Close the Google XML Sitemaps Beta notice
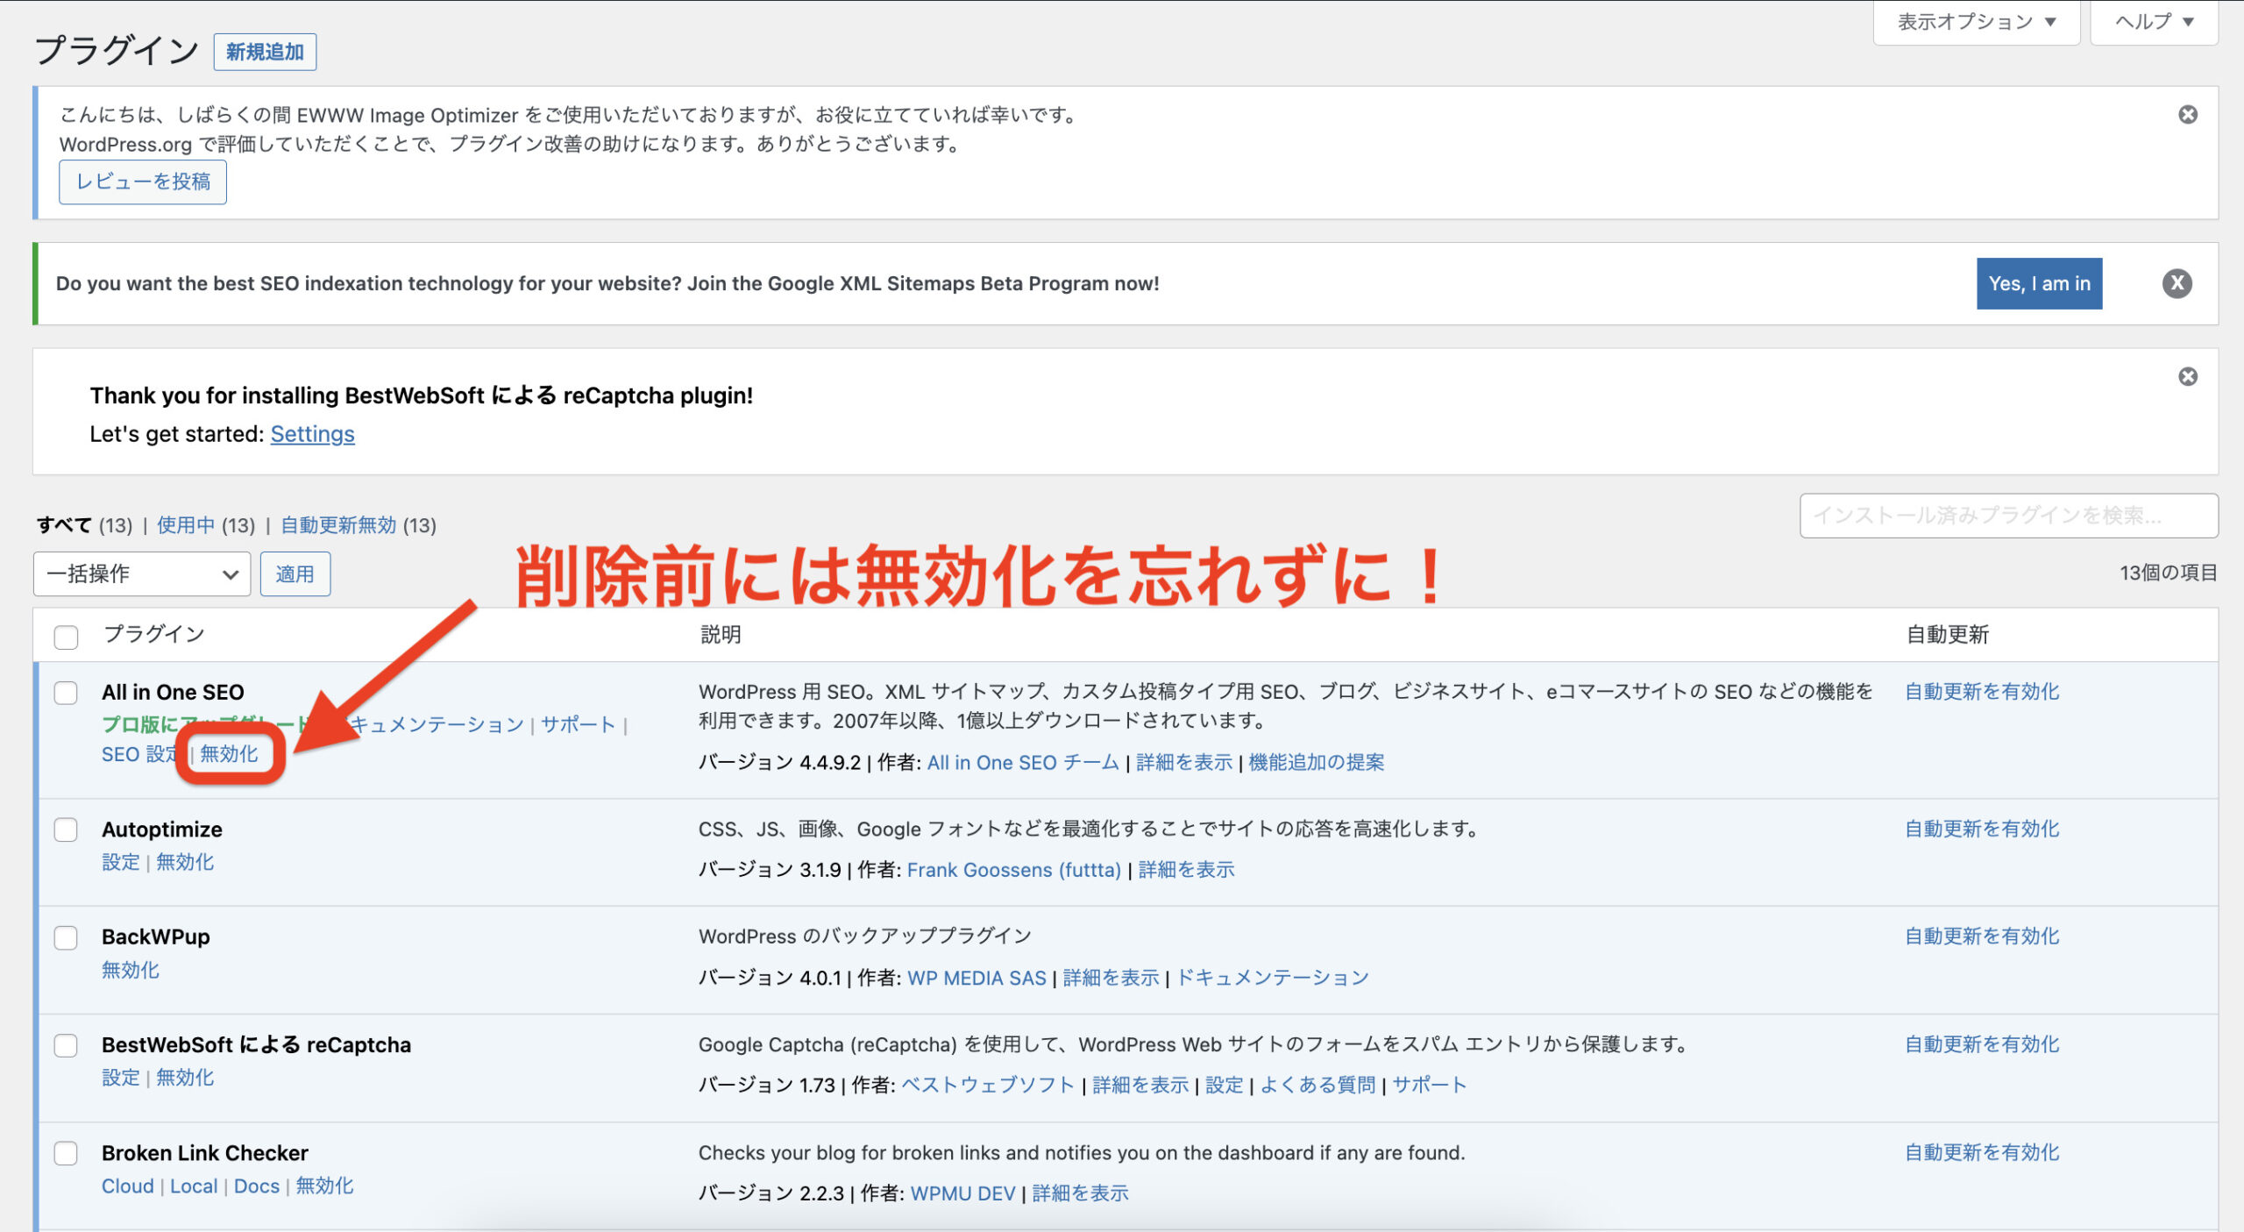Image resolution: width=2244 pixels, height=1232 pixels. click(2177, 283)
